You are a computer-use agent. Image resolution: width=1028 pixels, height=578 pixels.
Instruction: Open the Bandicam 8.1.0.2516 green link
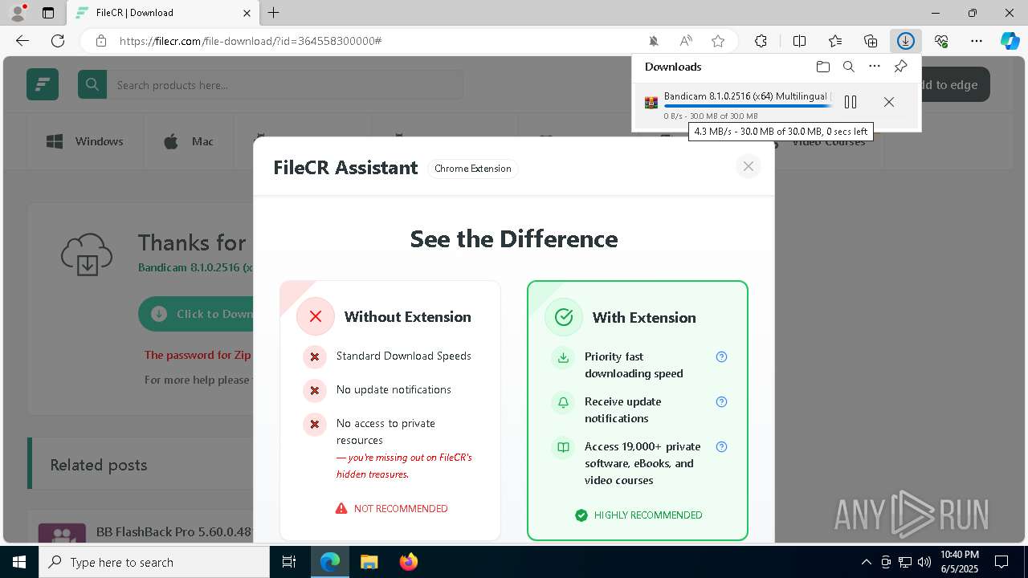[196, 267]
